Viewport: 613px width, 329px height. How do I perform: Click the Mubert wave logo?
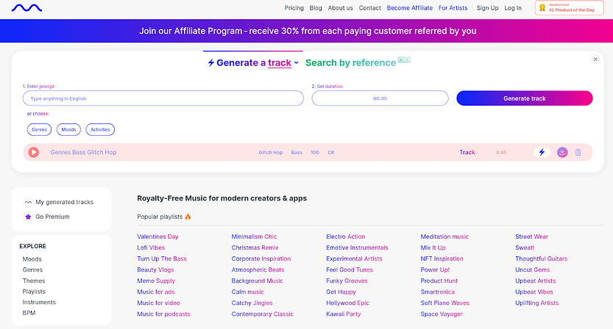[x=26, y=8]
